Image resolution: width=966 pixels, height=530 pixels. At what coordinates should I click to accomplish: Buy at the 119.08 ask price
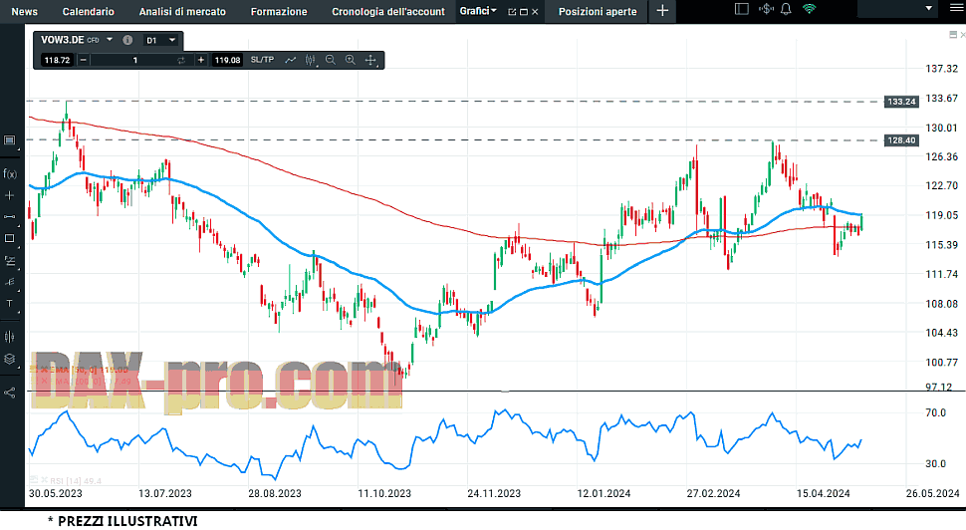[227, 60]
